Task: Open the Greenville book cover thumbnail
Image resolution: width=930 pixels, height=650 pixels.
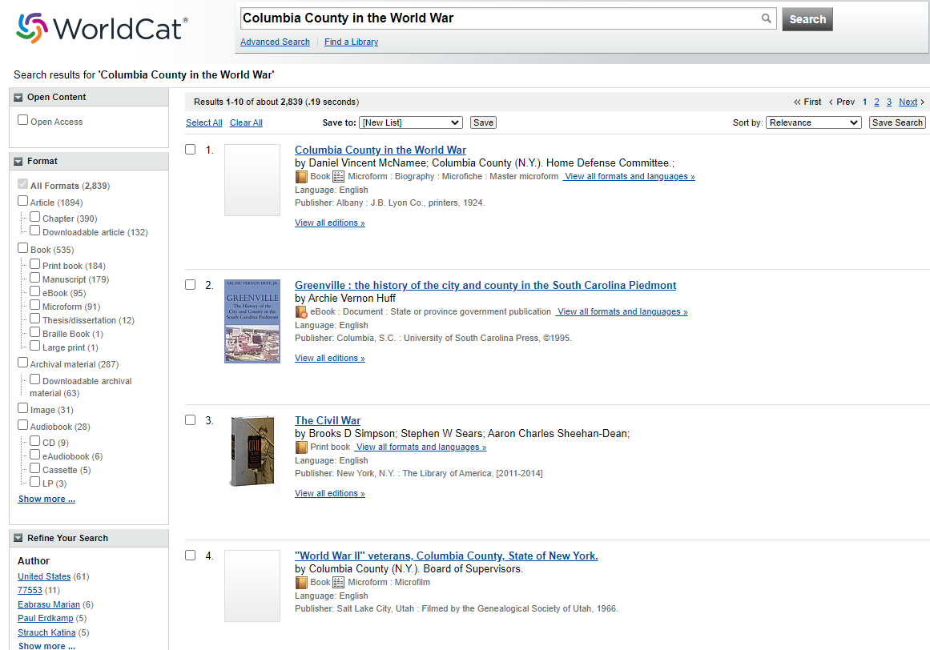Action: (x=252, y=322)
